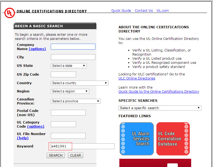
Task: Open UL File Number help link
Action: pyautogui.click(x=23, y=138)
